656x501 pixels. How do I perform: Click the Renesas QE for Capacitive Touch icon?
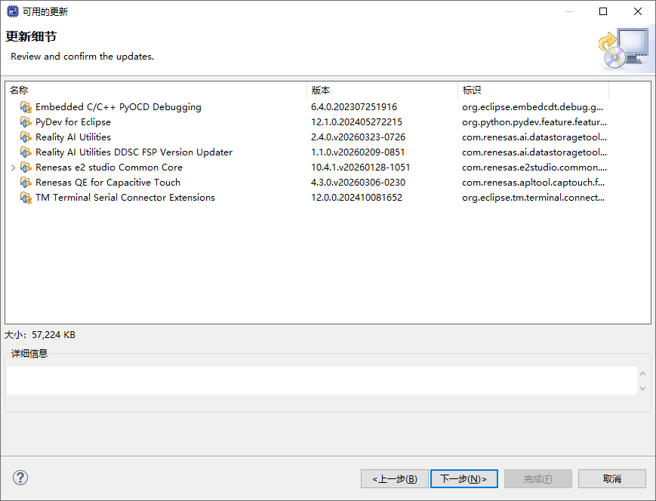click(x=26, y=183)
